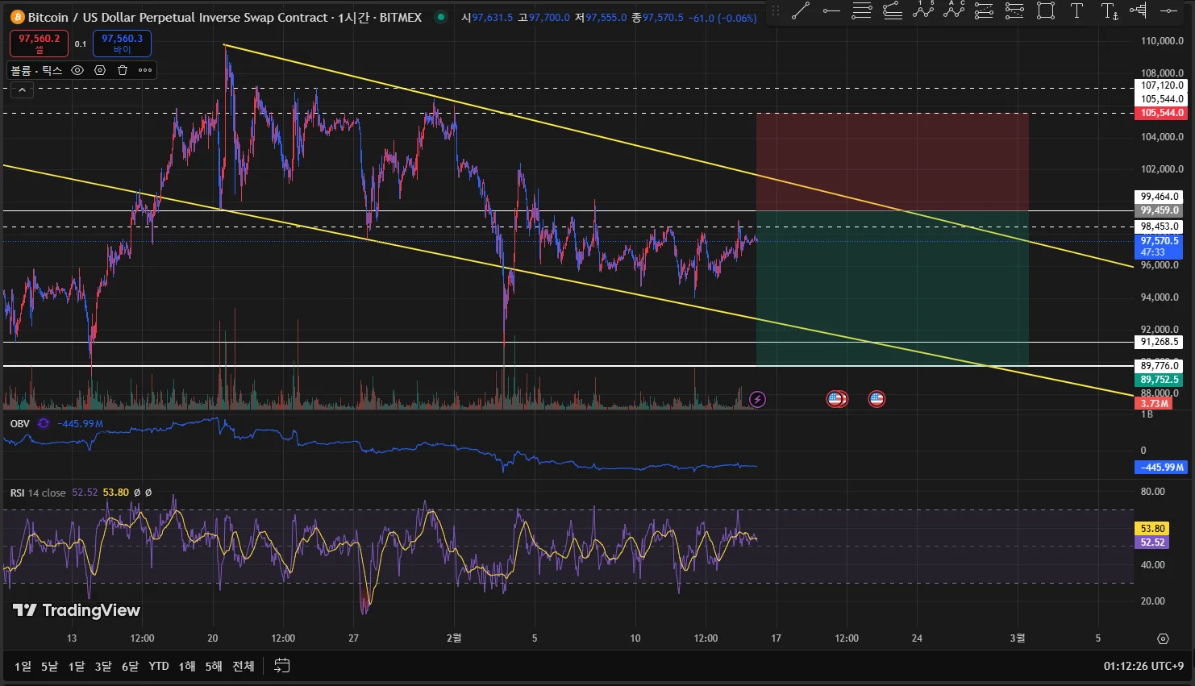The height and width of the screenshot is (686, 1195).
Task: Click the yellow RSI value label 53.80
Action: pos(1152,529)
